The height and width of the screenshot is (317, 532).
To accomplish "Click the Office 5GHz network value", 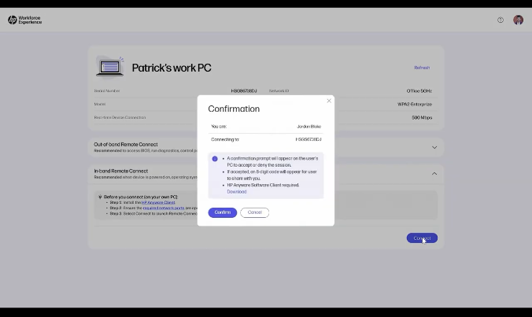I will pyautogui.click(x=419, y=91).
